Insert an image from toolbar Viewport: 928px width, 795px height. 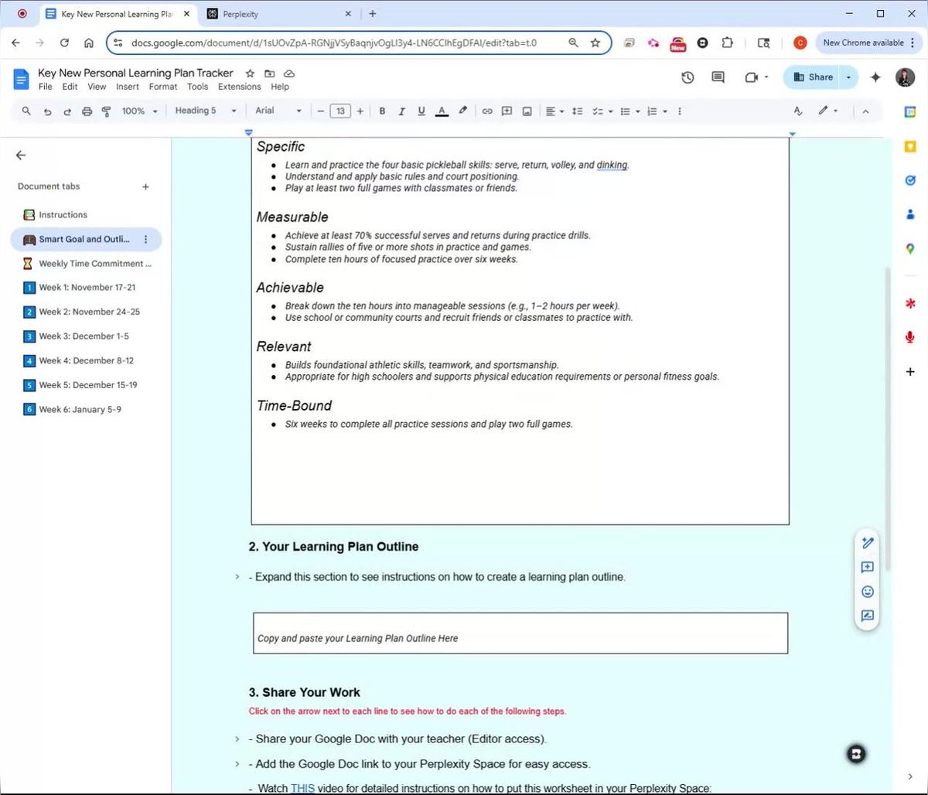coord(527,111)
